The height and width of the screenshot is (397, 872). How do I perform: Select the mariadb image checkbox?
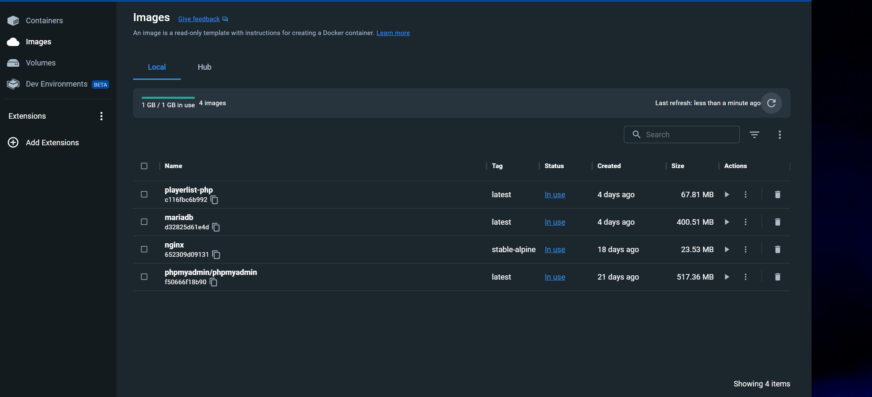[x=144, y=222]
